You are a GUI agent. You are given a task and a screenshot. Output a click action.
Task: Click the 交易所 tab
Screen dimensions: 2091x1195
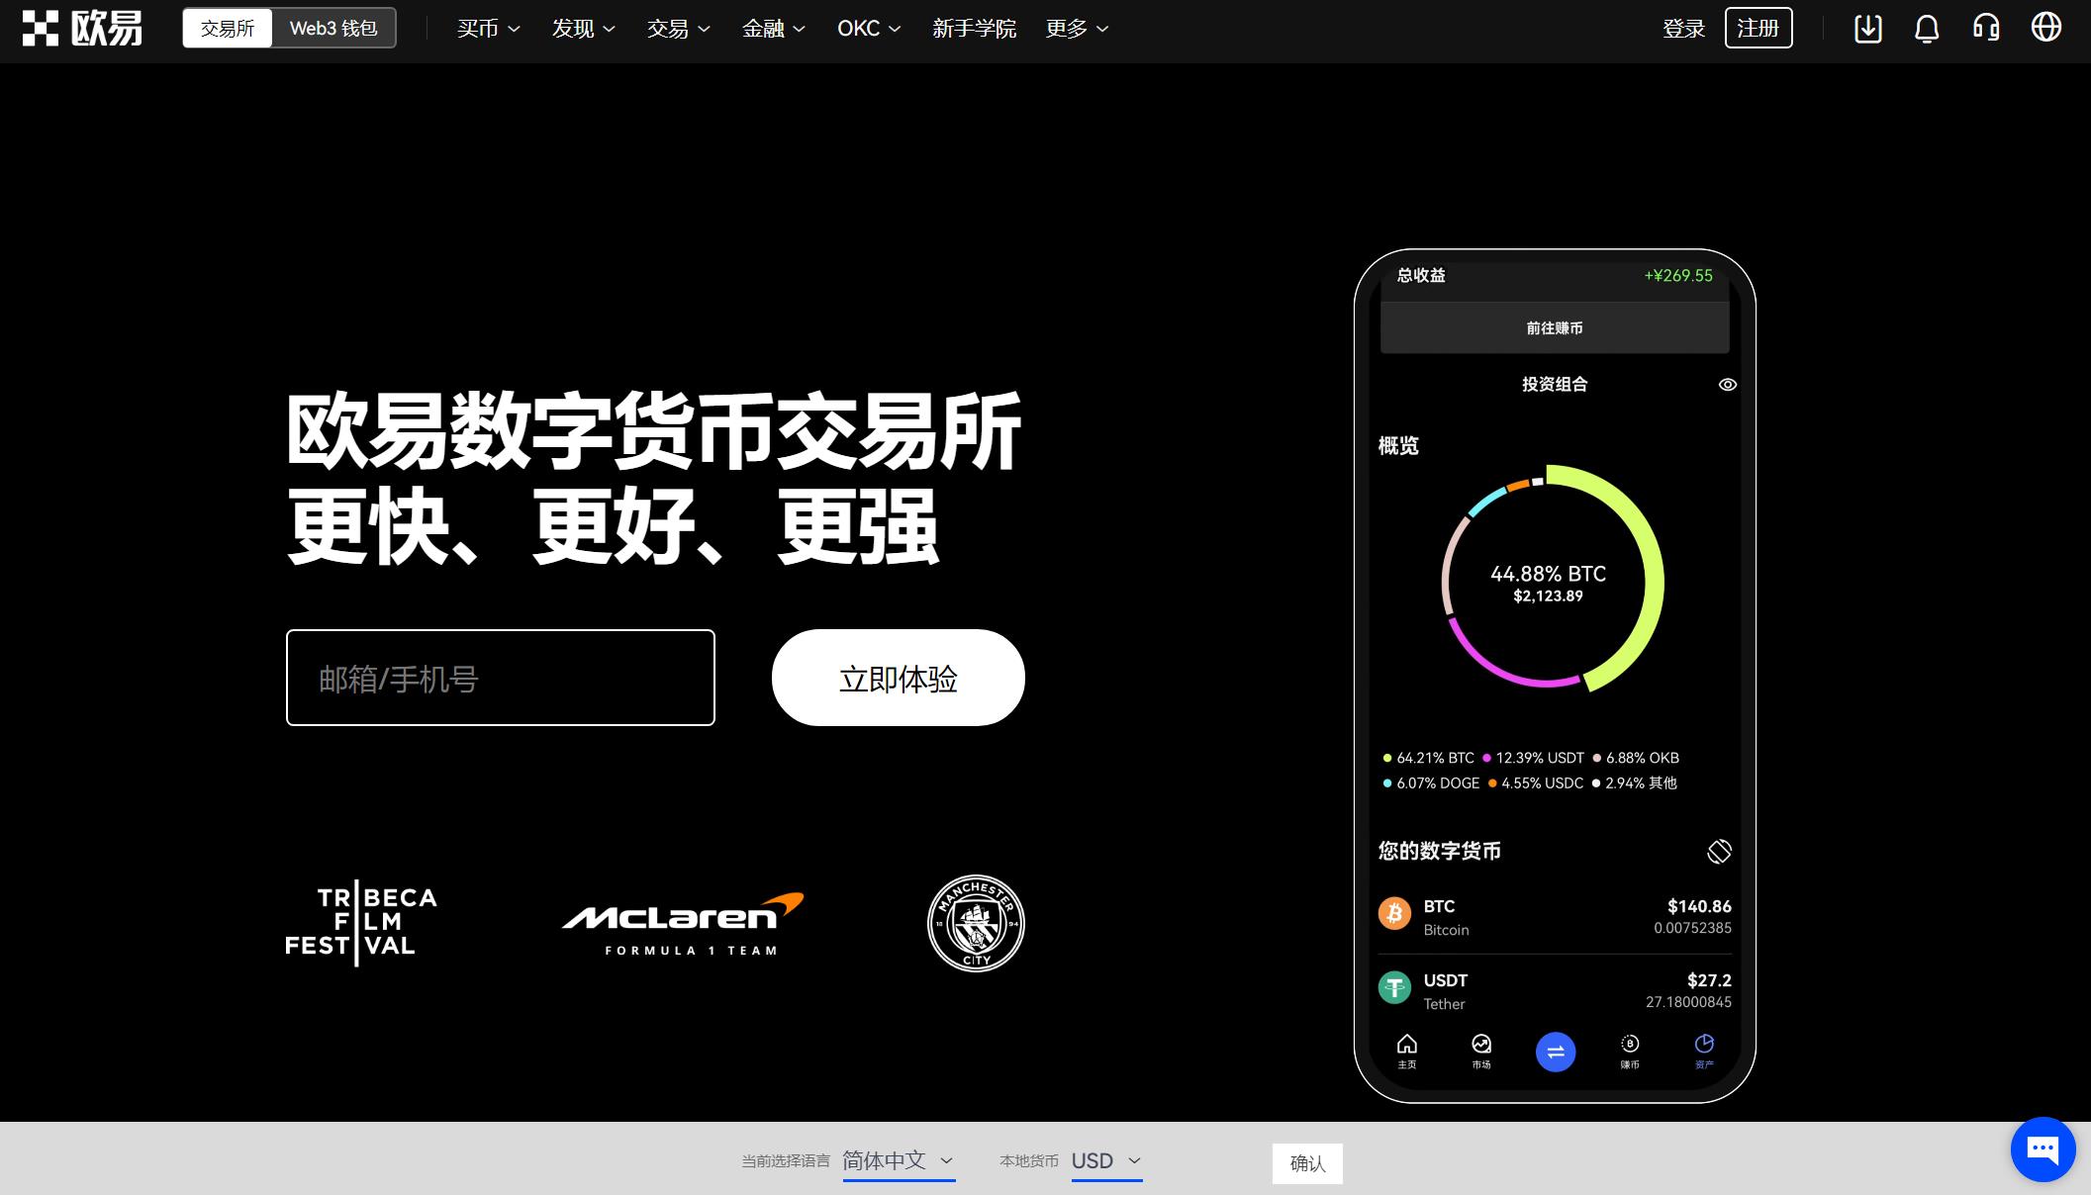coord(227,29)
